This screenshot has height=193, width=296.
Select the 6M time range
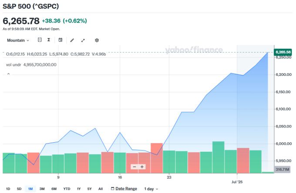click(54, 189)
